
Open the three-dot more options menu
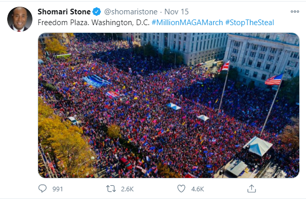[x=295, y=12]
